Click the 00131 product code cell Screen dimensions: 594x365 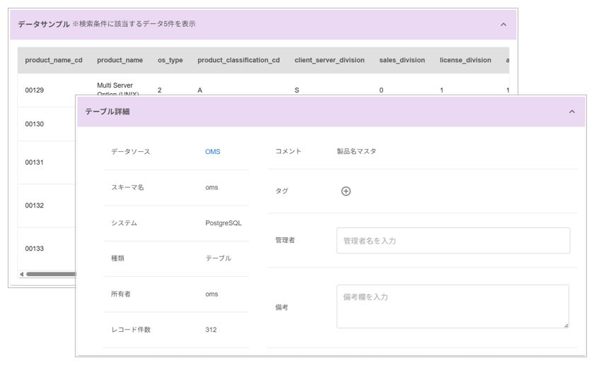point(35,162)
